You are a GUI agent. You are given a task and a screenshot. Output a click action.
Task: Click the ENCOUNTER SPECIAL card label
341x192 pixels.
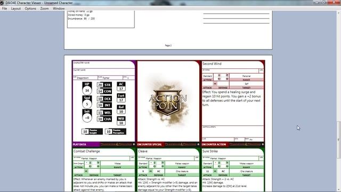(x=149, y=145)
